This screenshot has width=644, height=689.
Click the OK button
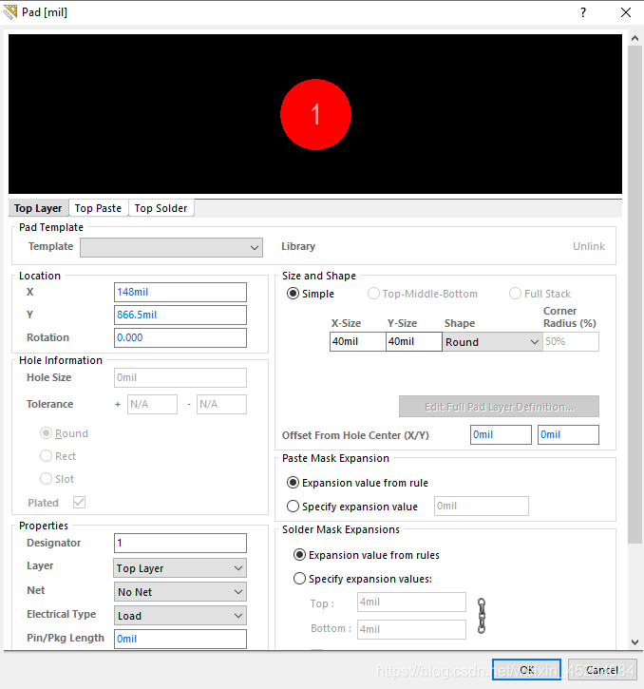(x=527, y=670)
